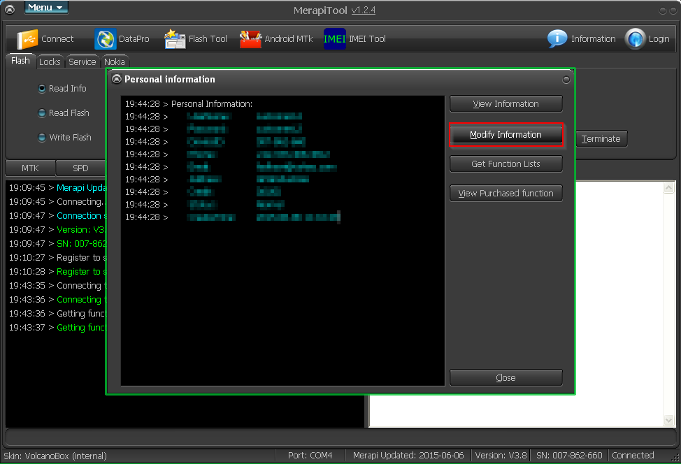Click the Terminate button
This screenshot has height=464, width=681.
601,139
